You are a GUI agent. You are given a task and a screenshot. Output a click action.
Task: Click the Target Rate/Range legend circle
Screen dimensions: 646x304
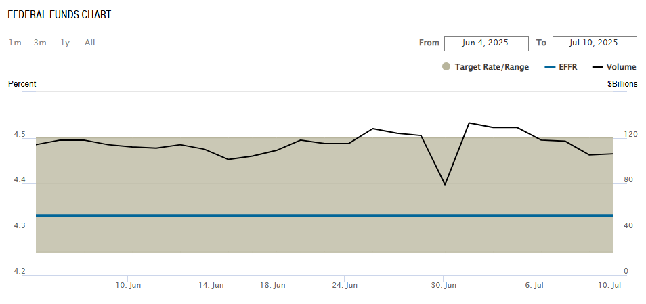click(446, 67)
